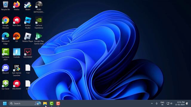
Task: Select the PUBG BATTLEGROUNDS desktop shortcut
Action: tap(39, 7)
